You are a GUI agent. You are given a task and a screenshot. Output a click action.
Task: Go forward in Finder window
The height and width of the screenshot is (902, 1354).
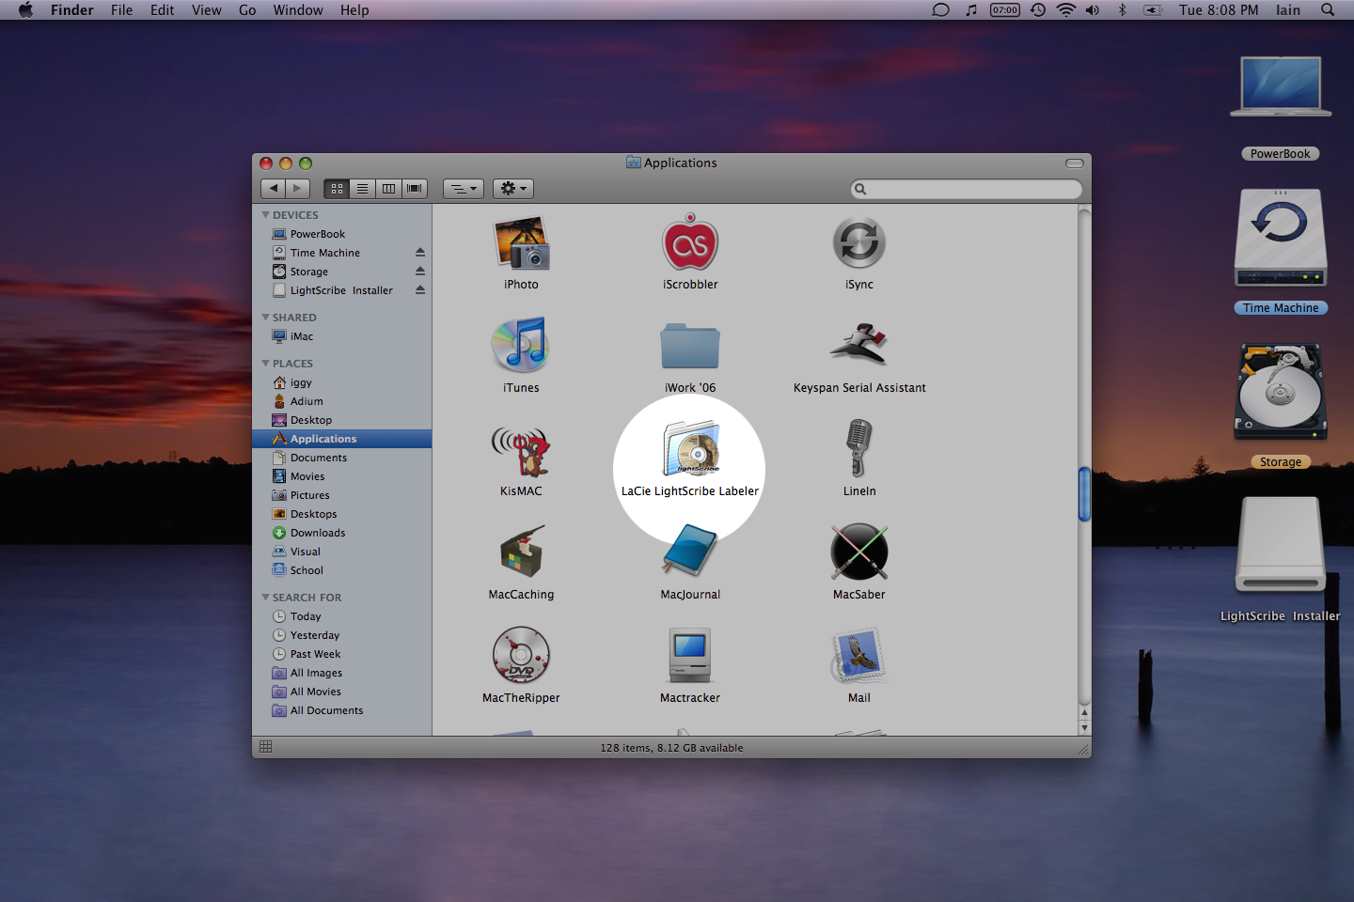point(298,189)
